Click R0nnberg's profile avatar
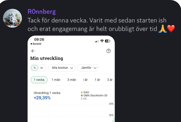 (12, 18)
